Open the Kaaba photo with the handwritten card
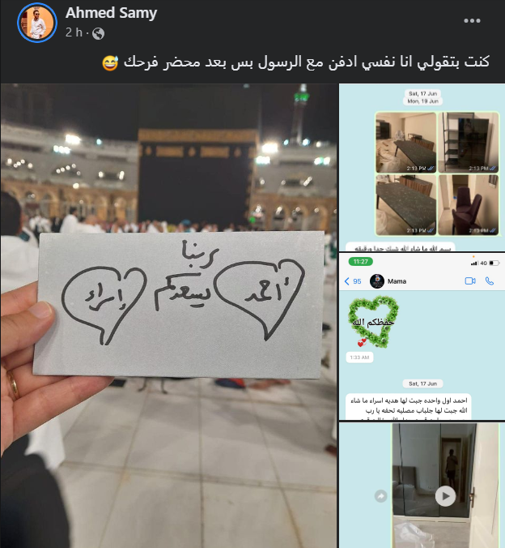This screenshot has height=548, width=505. coord(169,315)
